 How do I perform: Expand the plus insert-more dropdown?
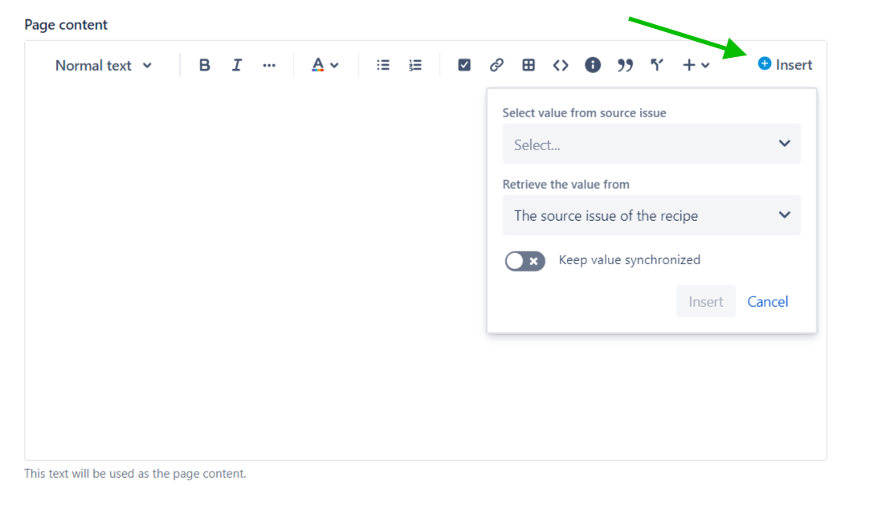click(696, 65)
